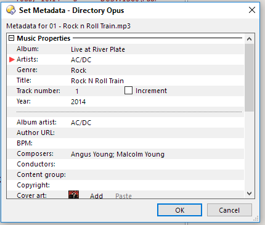Click the vertical scrollbar thumb

249,78
